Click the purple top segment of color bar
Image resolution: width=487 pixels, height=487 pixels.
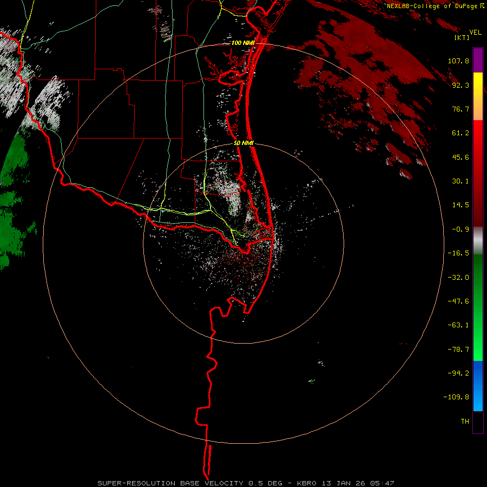[x=478, y=60]
